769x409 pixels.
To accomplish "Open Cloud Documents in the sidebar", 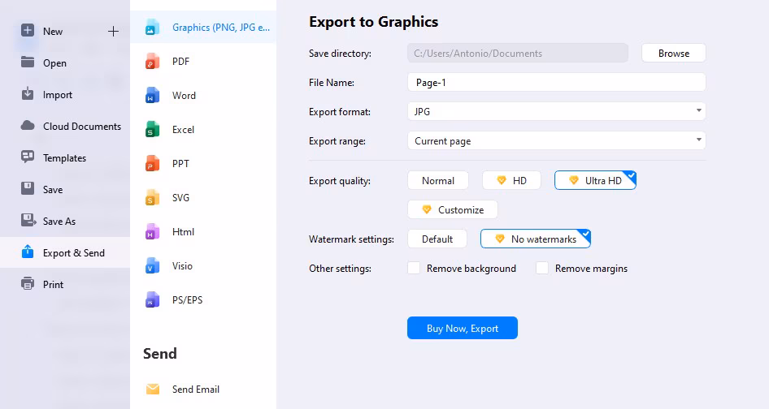I will [81, 127].
